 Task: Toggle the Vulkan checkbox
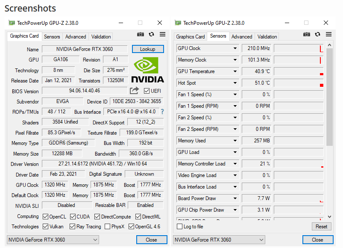pos(46,226)
